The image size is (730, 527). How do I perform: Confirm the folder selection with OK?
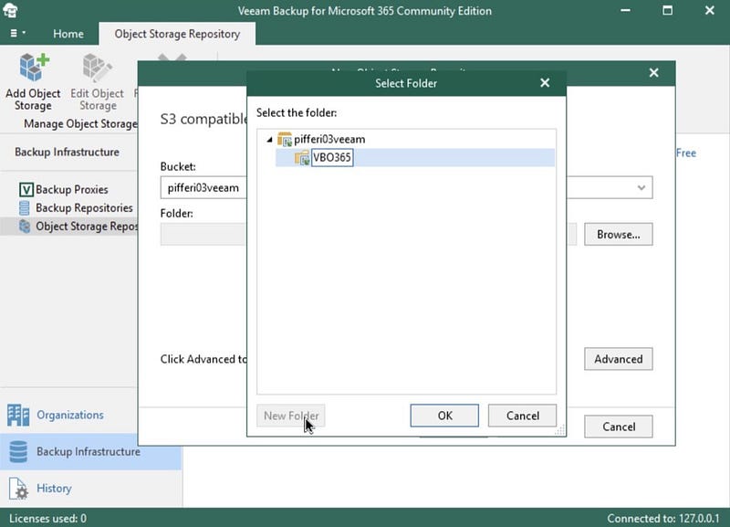tap(444, 416)
